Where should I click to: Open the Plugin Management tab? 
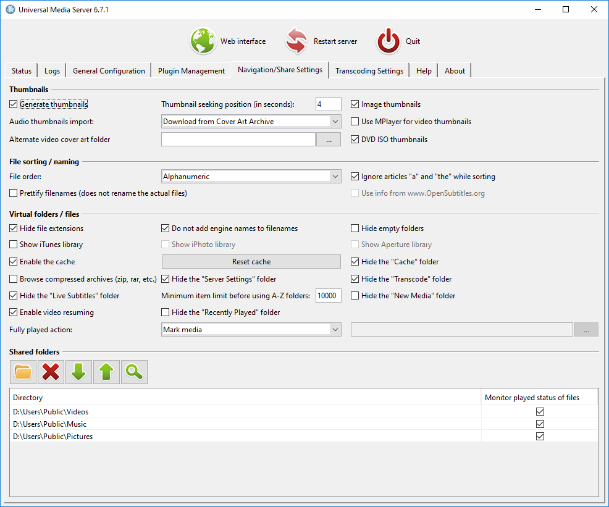point(191,70)
